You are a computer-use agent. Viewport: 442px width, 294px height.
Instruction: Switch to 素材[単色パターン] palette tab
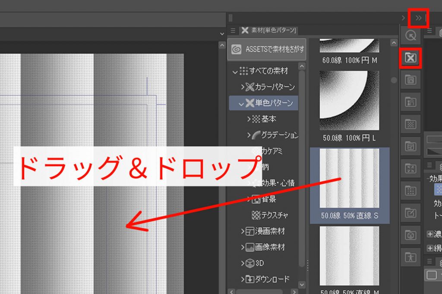(268, 31)
